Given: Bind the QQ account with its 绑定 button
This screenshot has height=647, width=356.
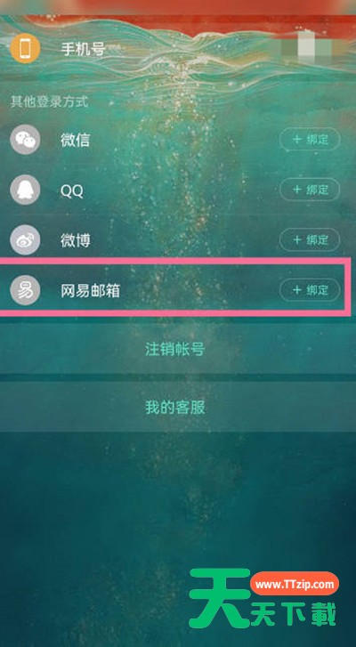Looking at the screenshot, I should 310,190.
